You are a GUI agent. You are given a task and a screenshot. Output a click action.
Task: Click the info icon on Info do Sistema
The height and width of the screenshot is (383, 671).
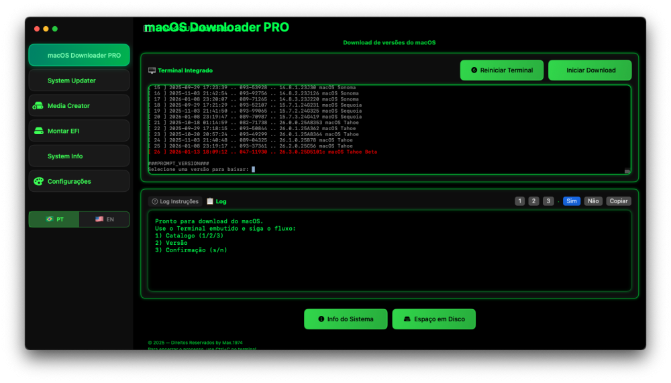[321, 319]
